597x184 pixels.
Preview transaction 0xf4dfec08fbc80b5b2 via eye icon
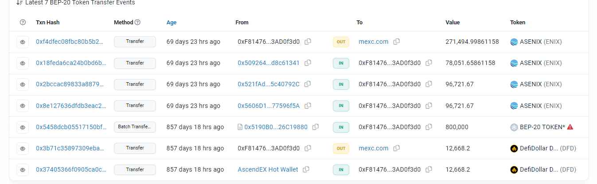[23, 42]
